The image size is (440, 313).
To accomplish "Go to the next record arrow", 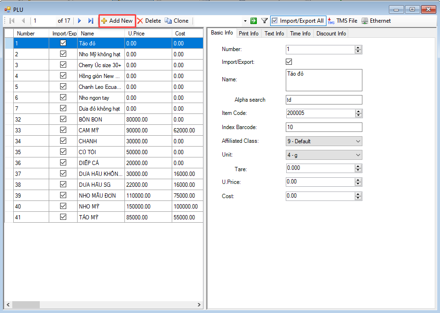I will 79,21.
